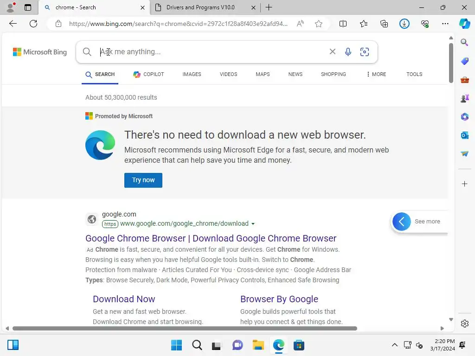475x356 pixels.
Task: View site information lock icon
Action: (x=58, y=24)
